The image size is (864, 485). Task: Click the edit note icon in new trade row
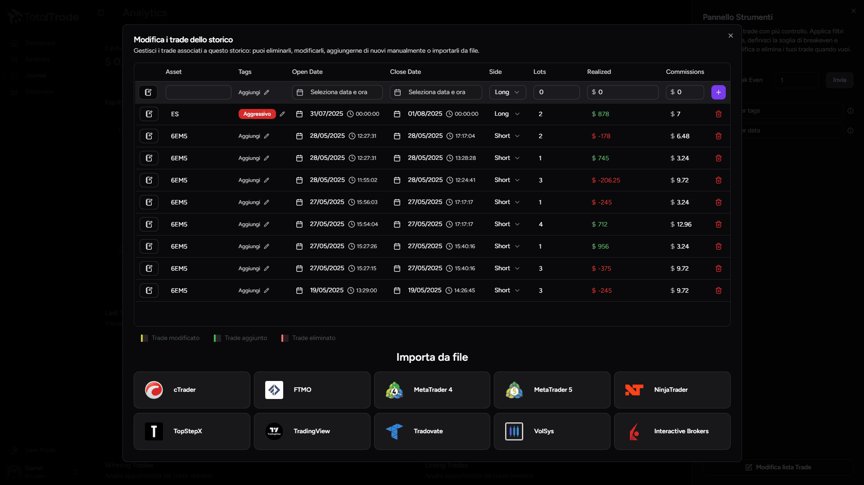(x=148, y=92)
